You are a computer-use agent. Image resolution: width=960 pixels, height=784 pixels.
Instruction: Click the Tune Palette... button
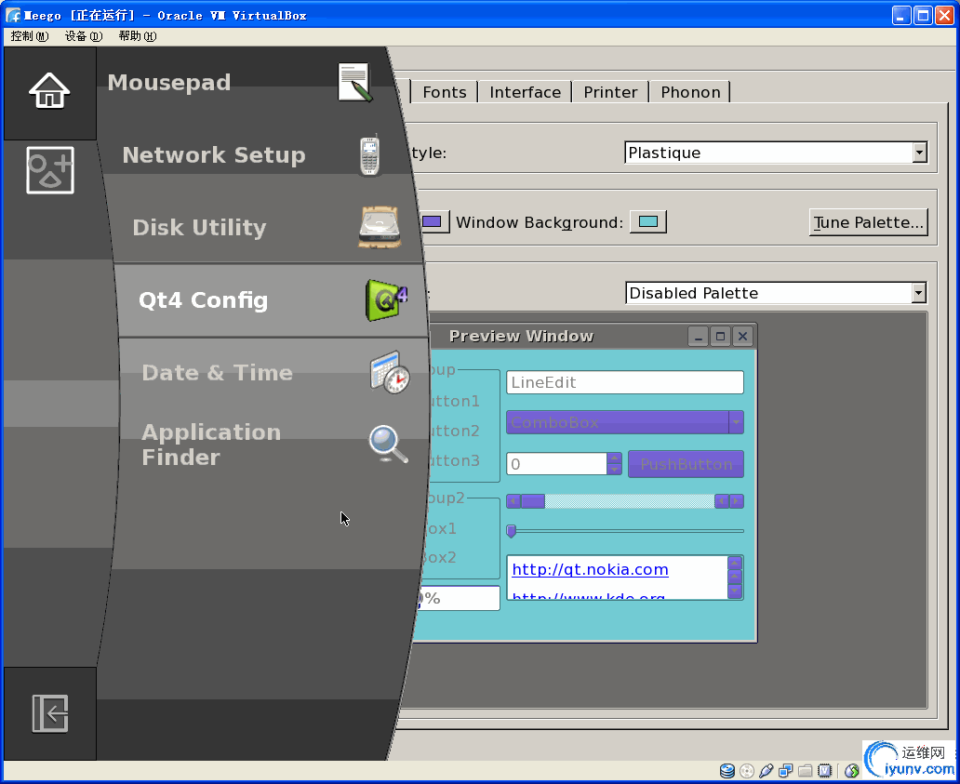point(868,222)
